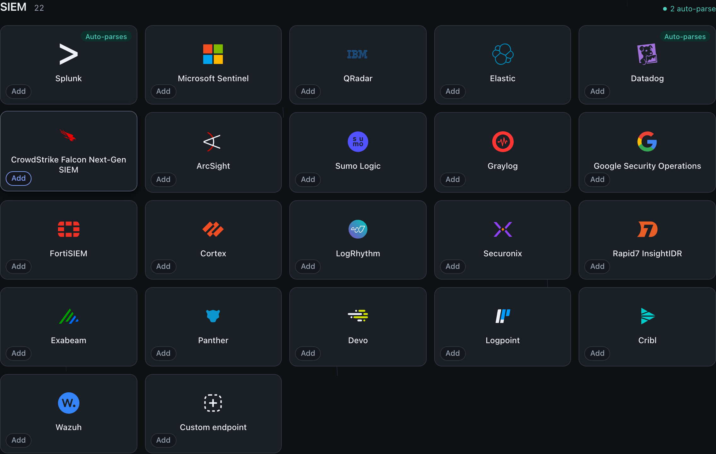Click the Google G logo
This screenshot has width=716, height=454.
(x=647, y=142)
